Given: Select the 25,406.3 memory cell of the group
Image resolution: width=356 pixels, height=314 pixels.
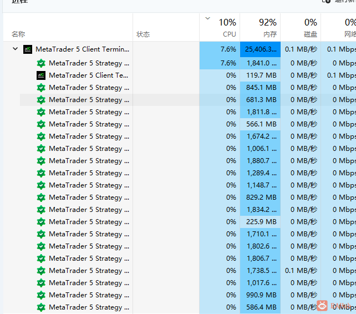Looking at the screenshot, I should tap(260, 49).
